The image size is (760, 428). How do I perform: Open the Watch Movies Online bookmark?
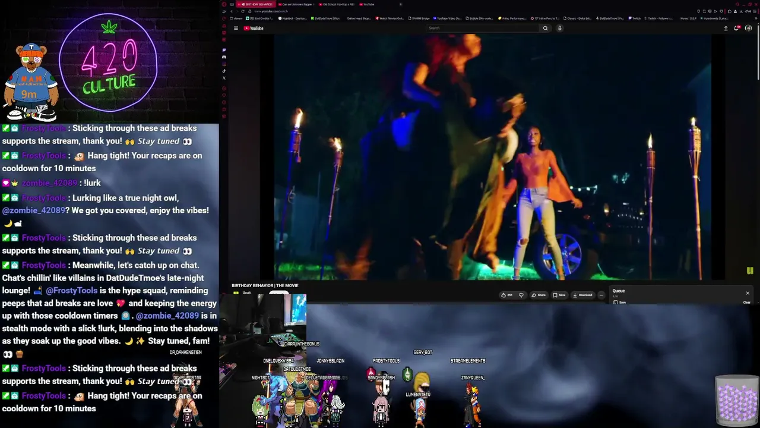390,18
